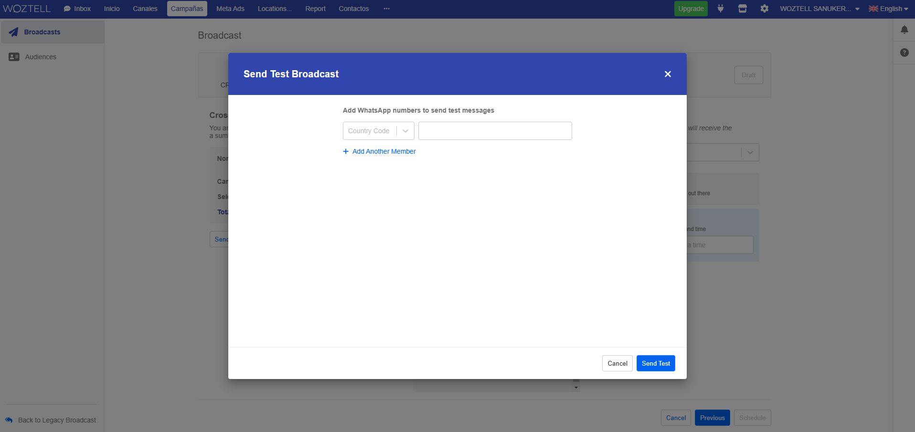Open settings gear icon in top bar
This screenshot has width=915, height=432.
[764, 9]
